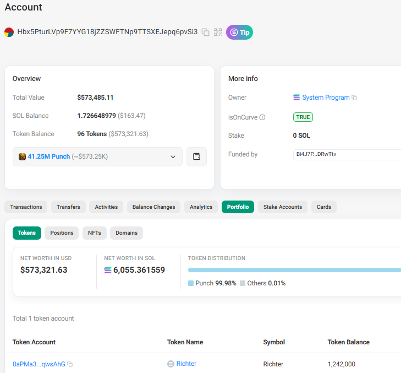Switch to the Transactions tab

click(26, 207)
